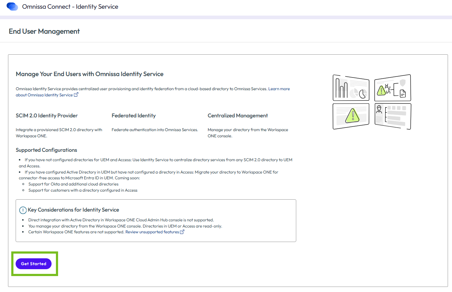Click Support for customers with directory in Access

[83, 190]
